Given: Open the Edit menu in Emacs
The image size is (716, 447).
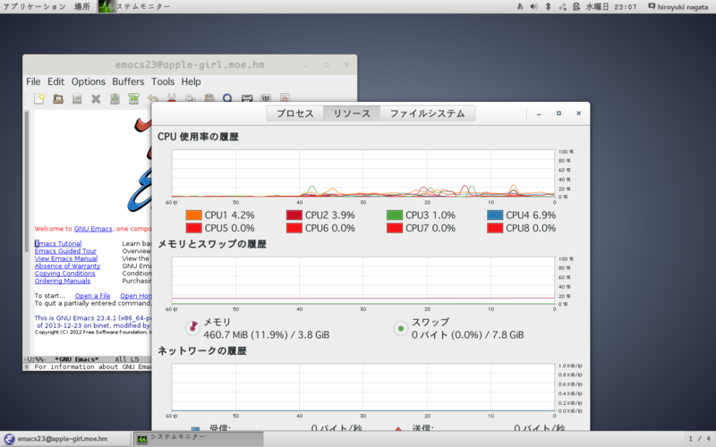Looking at the screenshot, I should click(x=55, y=81).
